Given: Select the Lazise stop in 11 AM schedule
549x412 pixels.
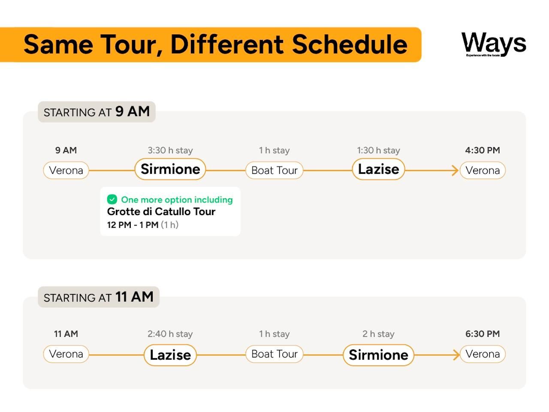Looking at the screenshot, I should pyautogui.click(x=170, y=355).
